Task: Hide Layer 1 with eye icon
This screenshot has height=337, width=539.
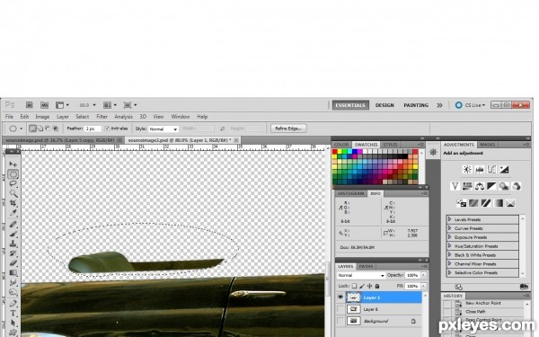Action: (x=340, y=297)
